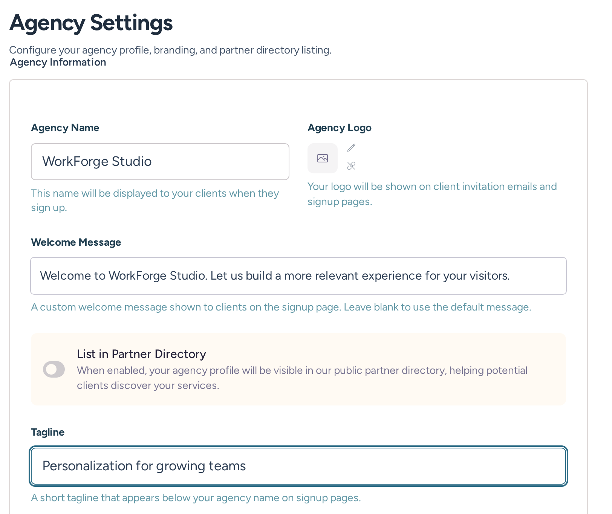612x514 pixels.
Task: Click the 'Agency Name' label
Action: tap(65, 128)
